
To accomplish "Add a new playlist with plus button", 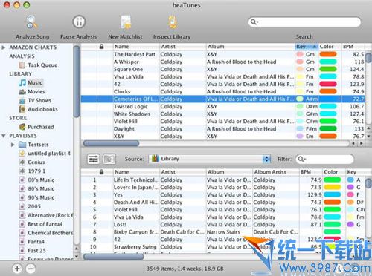I will pyautogui.click(x=17, y=269).
